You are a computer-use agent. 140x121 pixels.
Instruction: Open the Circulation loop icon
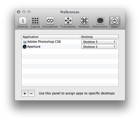[50, 21]
